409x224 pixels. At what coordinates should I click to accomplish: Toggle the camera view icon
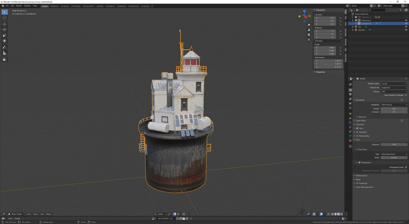309,35
